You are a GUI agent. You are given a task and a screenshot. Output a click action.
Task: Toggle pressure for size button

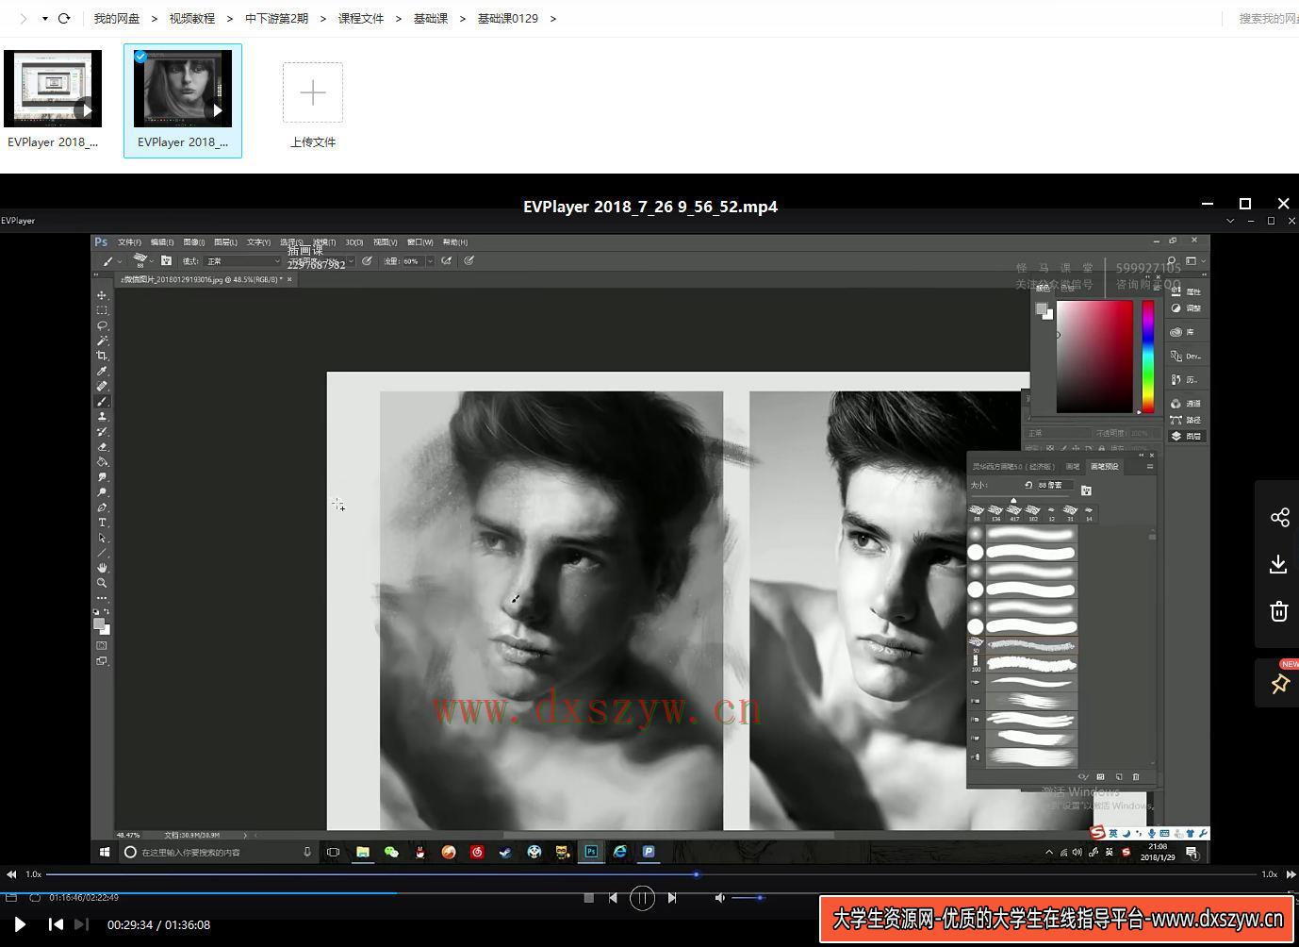[469, 261]
